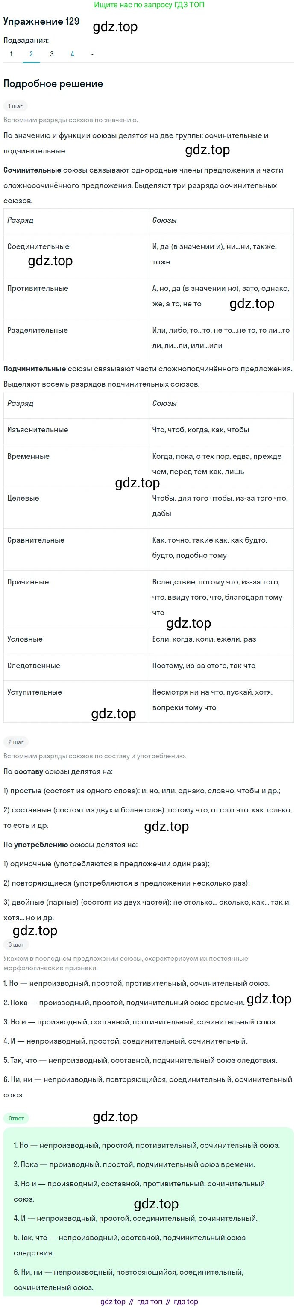Click the 'Условные' table cell
Screen dimensions: 299x1308
[x=25, y=639]
